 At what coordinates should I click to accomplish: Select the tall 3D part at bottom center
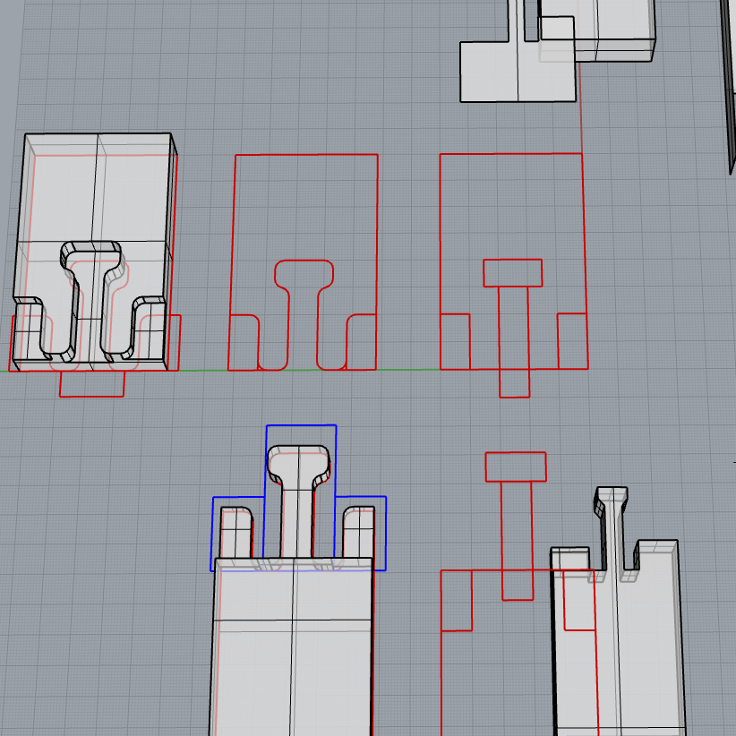click(295, 645)
